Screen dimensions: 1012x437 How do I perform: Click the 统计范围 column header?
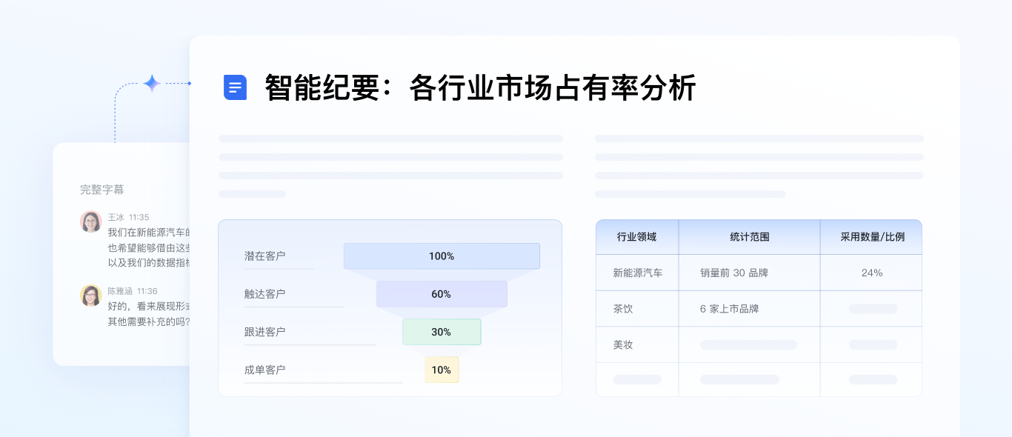[x=749, y=237]
